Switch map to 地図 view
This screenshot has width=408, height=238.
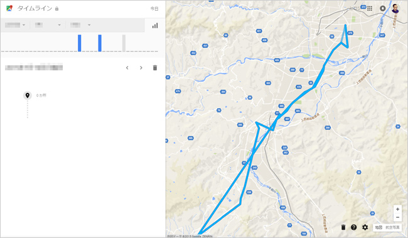point(378,227)
